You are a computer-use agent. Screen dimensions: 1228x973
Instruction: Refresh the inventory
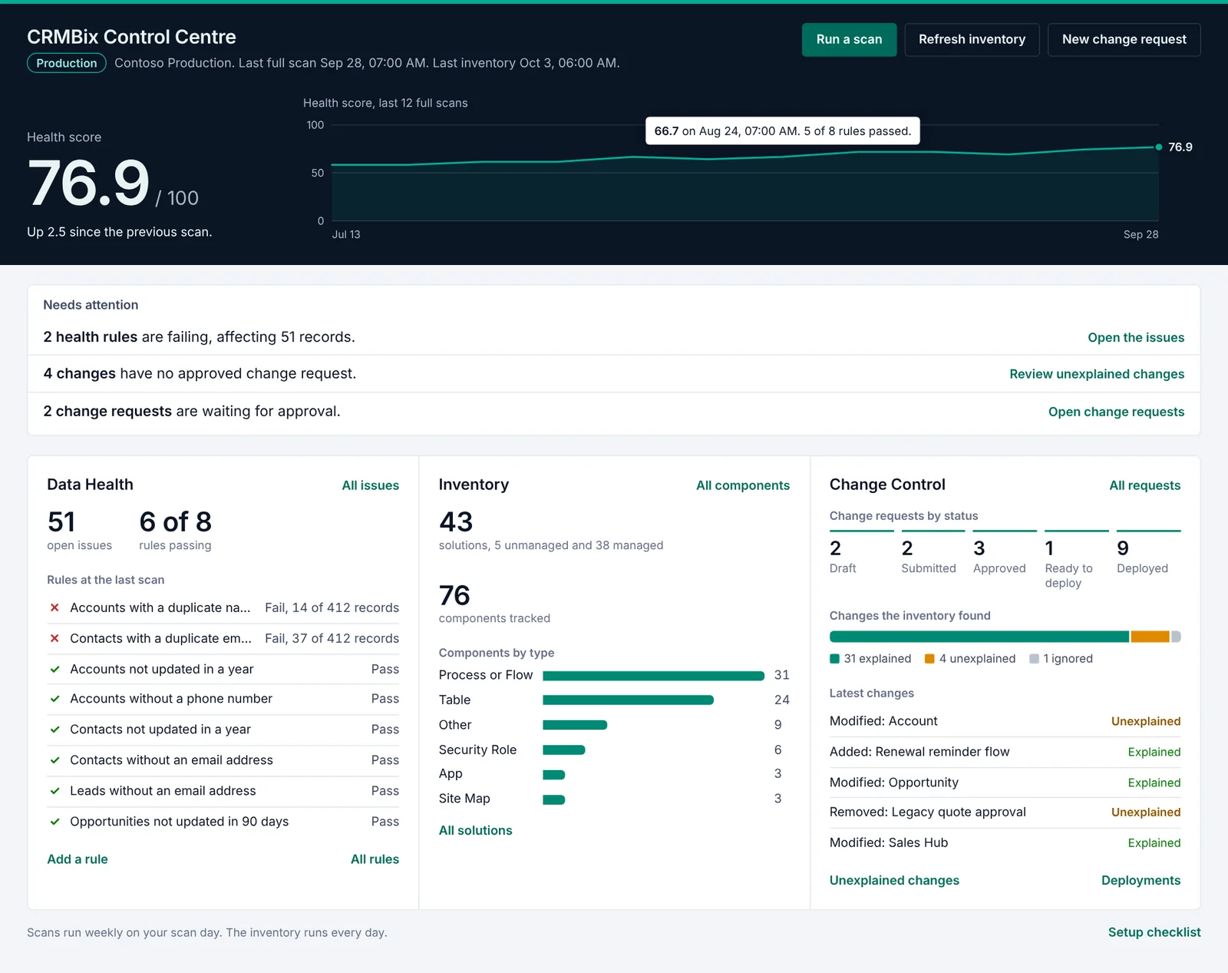click(972, 39)
